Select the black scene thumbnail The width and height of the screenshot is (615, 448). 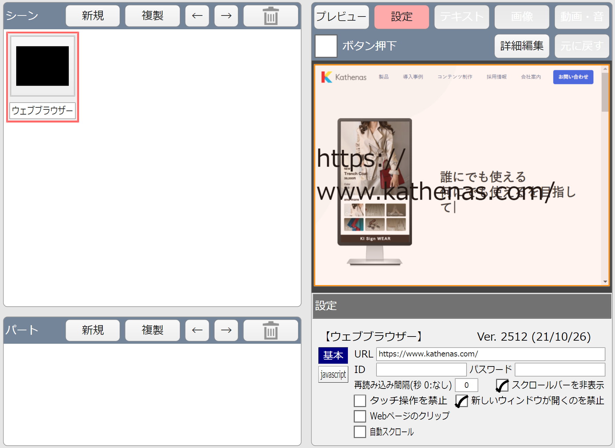pos(43,66)
